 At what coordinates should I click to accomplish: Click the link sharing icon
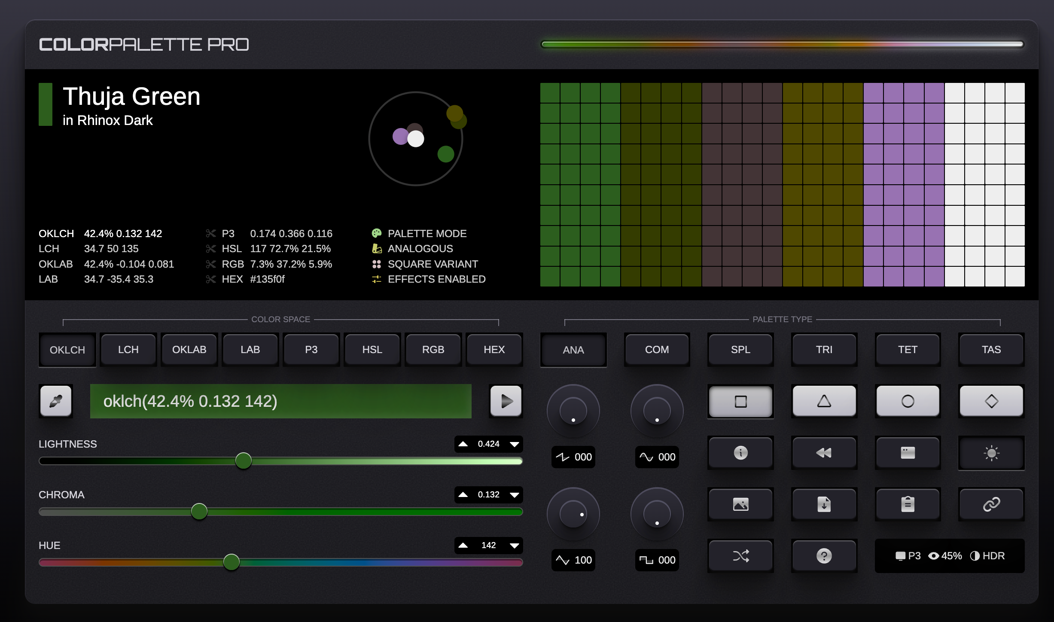click(991, 504)
